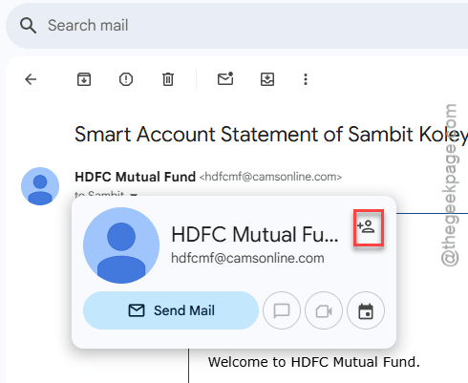Schedule a calendar event with contact
The height and width of the screenshot is (383, 468).
click(366, 310)
